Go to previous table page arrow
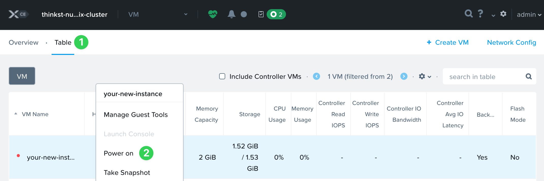 click(x=316, y=76)
